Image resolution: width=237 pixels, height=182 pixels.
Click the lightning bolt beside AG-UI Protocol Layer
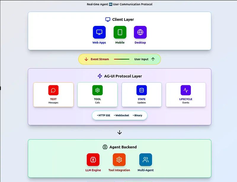pyautogui.click(x=100, y=76)
